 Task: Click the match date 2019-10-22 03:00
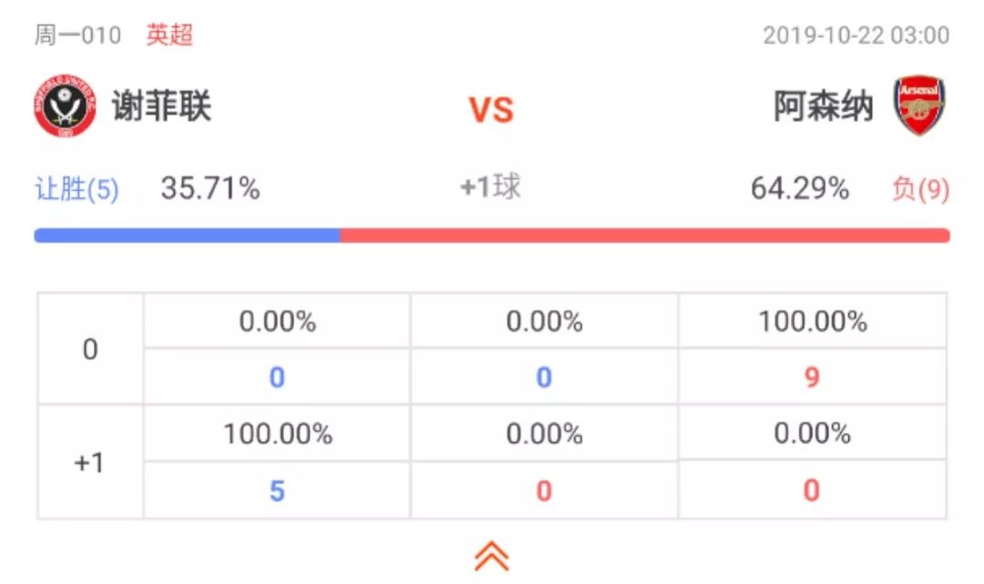tap(856, 35)
